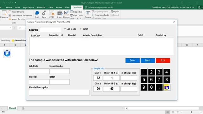
Task: Click keypad digit 0
Action: [151, 87]
